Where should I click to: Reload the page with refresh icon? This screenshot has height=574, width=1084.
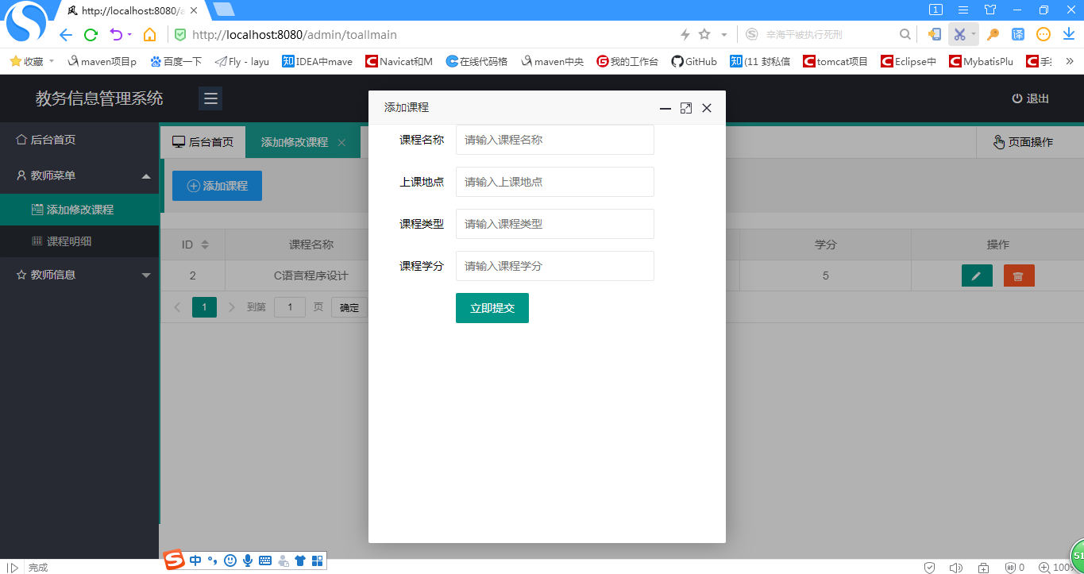click(x=91, y=35)
